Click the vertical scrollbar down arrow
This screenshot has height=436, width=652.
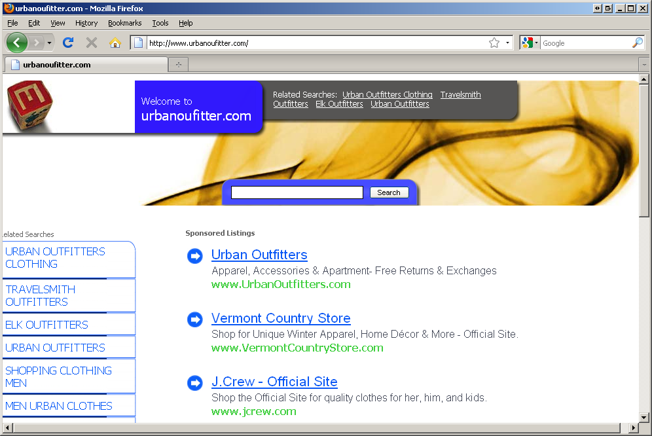tap(643, 417)
